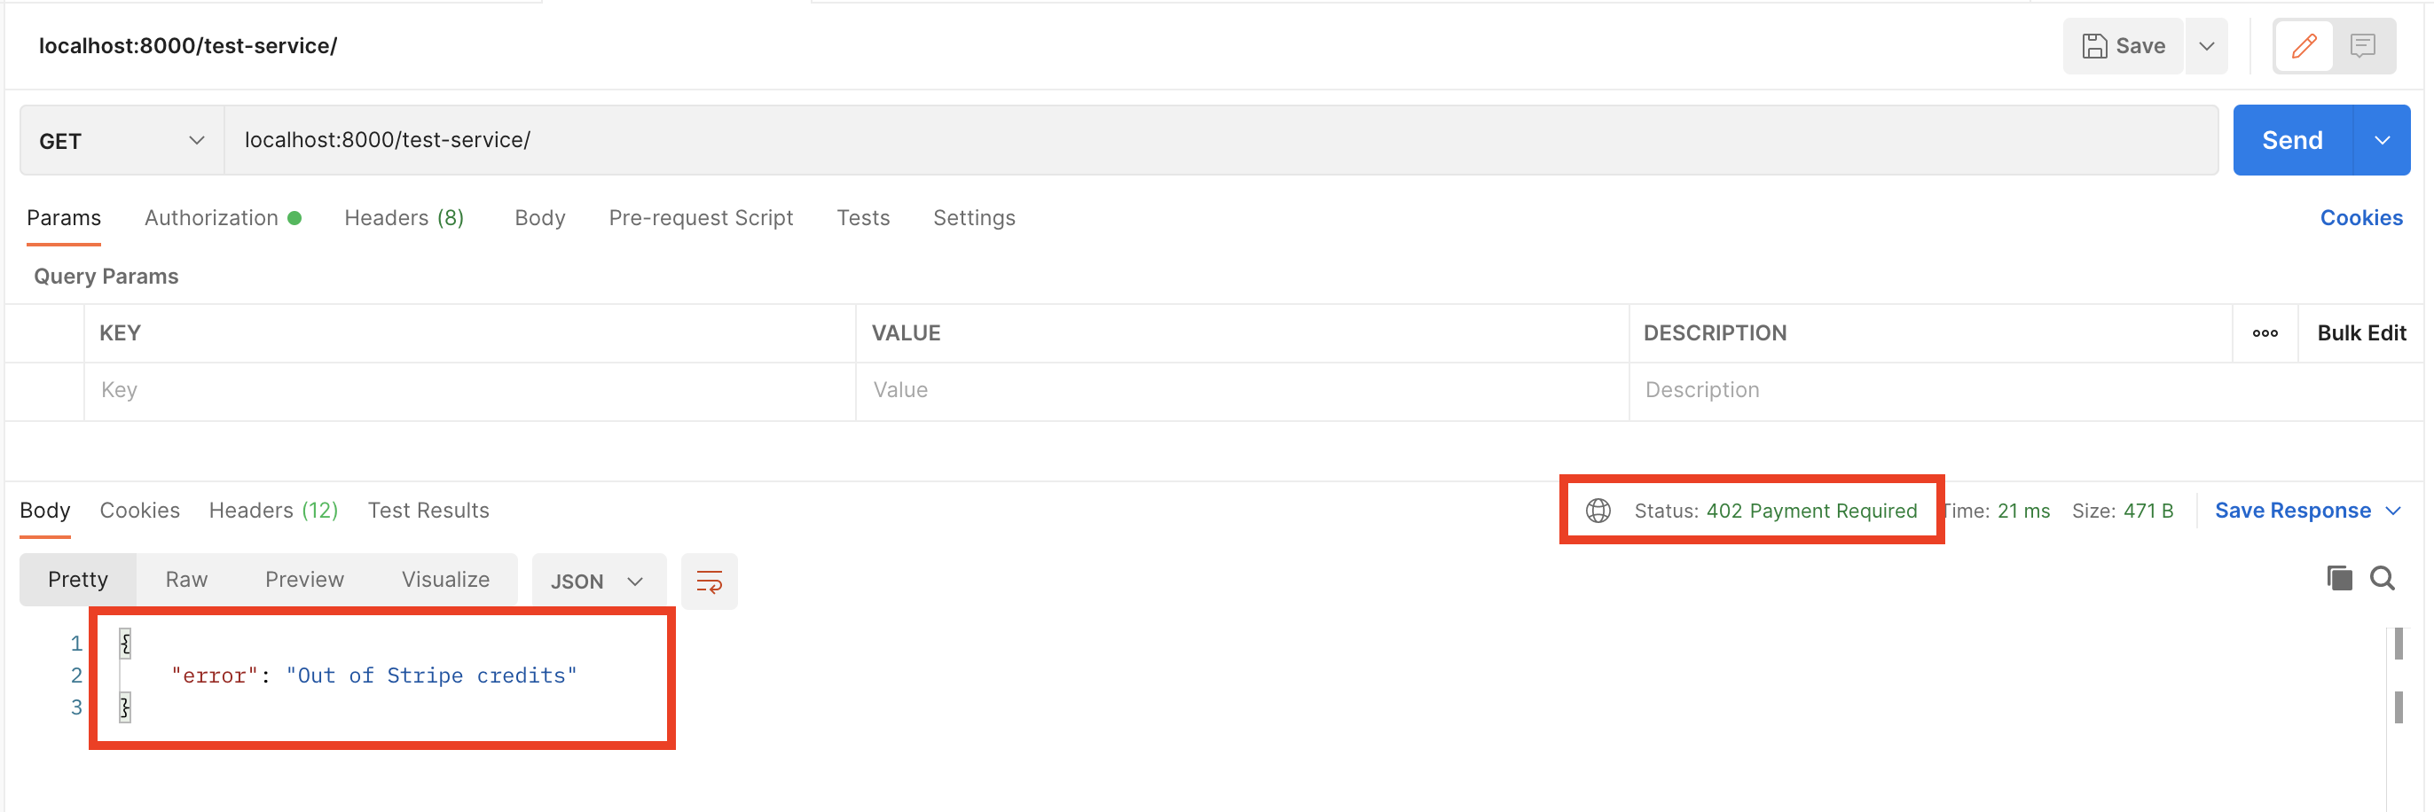Open the Settings tab

coord(973,218)
